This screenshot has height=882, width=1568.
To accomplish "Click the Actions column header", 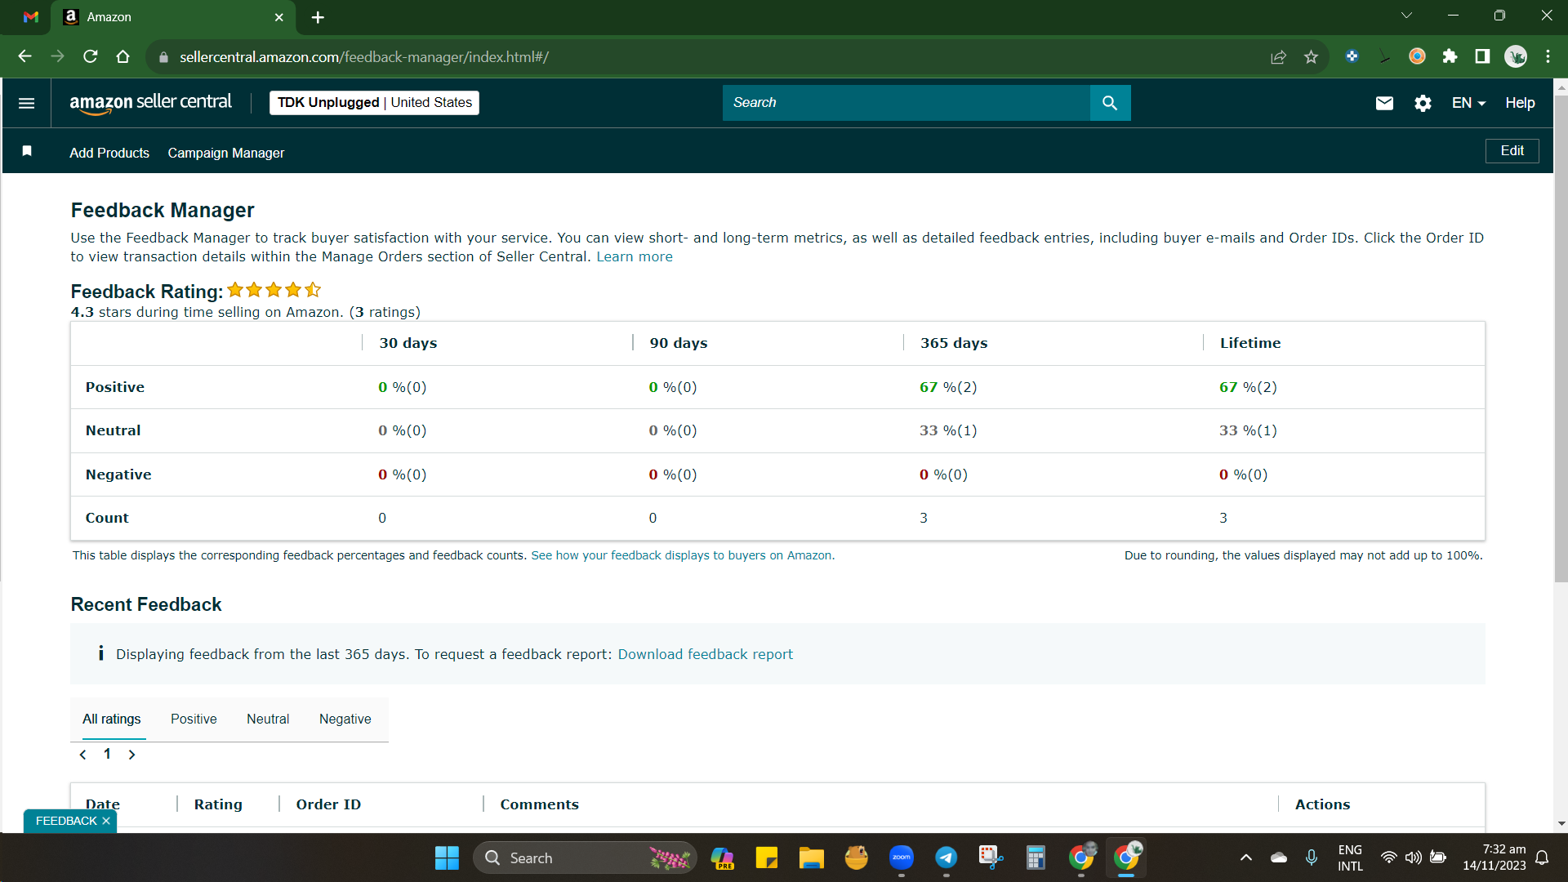I will (x=1322, y=804).
